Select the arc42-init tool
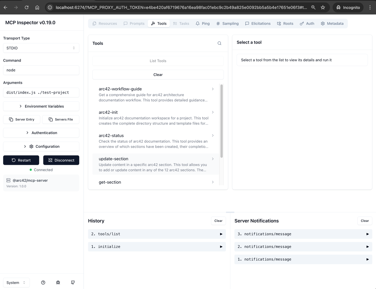 pyautogui.click(x=156, y=118)
